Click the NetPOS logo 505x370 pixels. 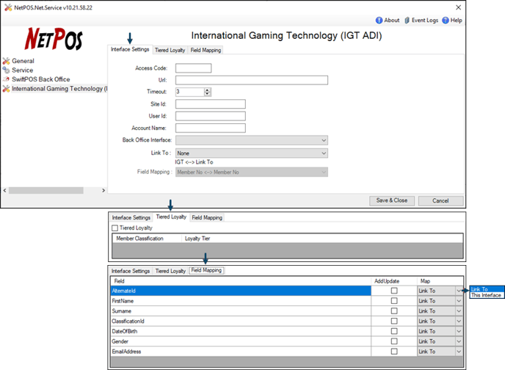pyautogui.click(x=54, y=39)
